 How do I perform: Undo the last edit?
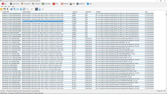(28, 9)
